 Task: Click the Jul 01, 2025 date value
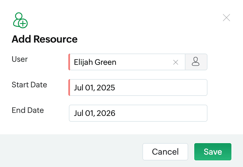[94, 88]
